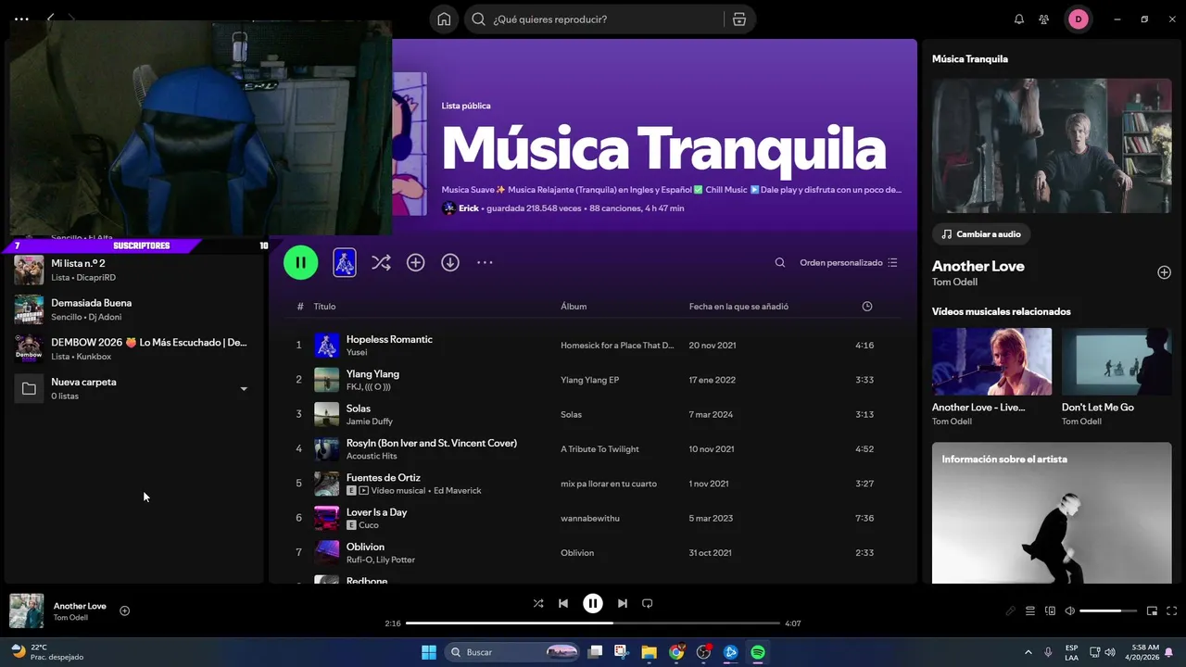The width and height of the screenshot is (1186, 667).
Task: Pause the Música Tranquila playlist with green button
Action: (300, 262)
